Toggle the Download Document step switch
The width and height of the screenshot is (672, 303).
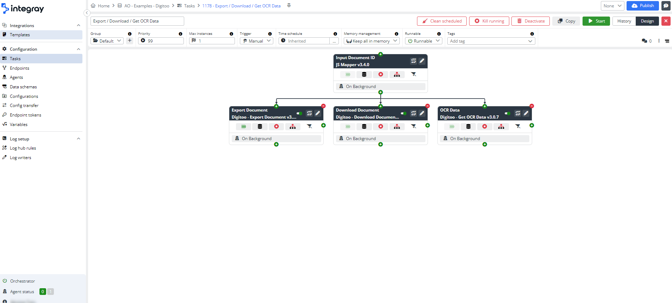point(403,113)
